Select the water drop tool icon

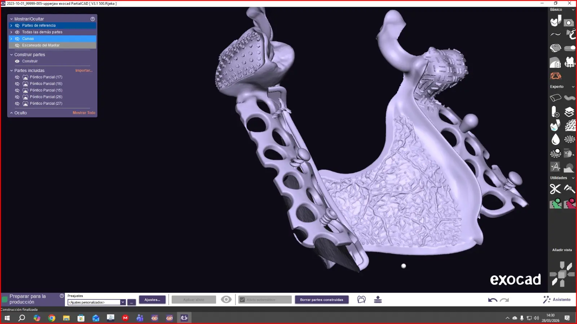click(555, 139)
